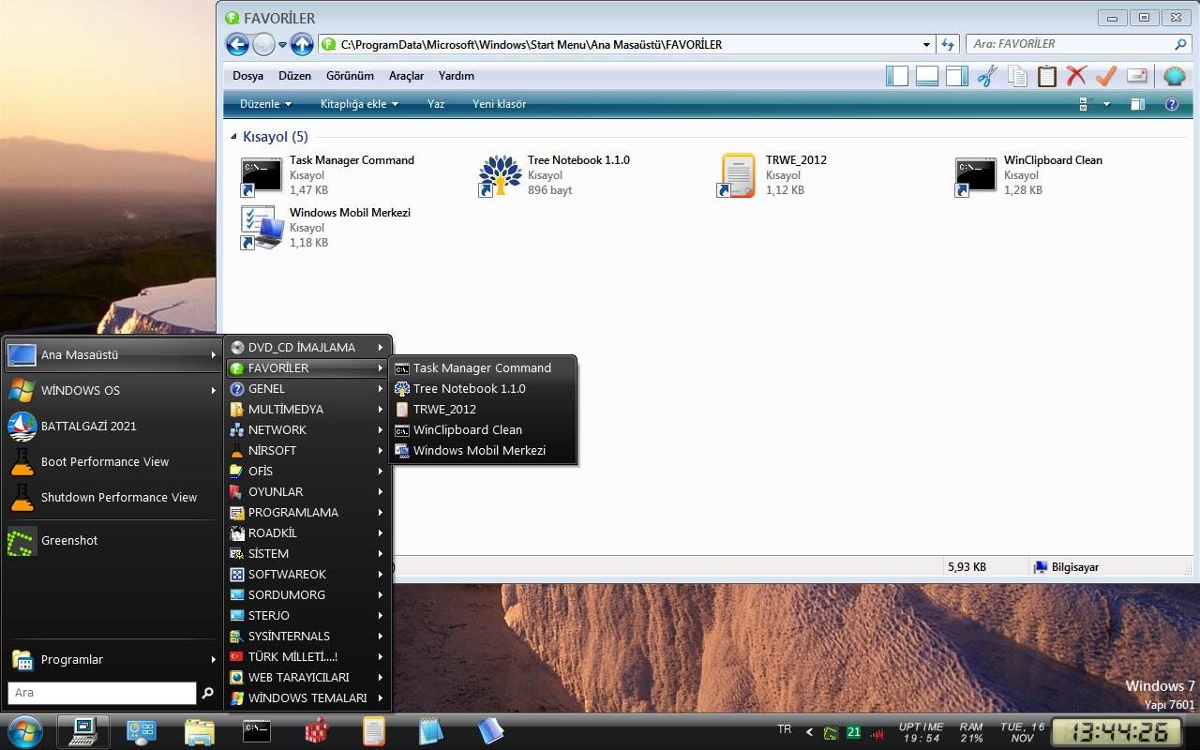Click the address bar path text

(532, 44)
